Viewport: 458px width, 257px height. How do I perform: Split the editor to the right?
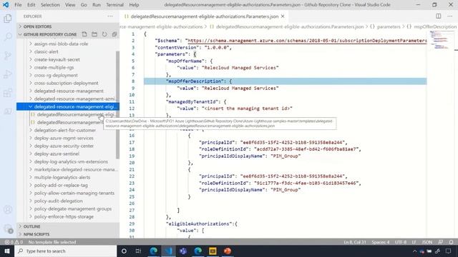439,16
